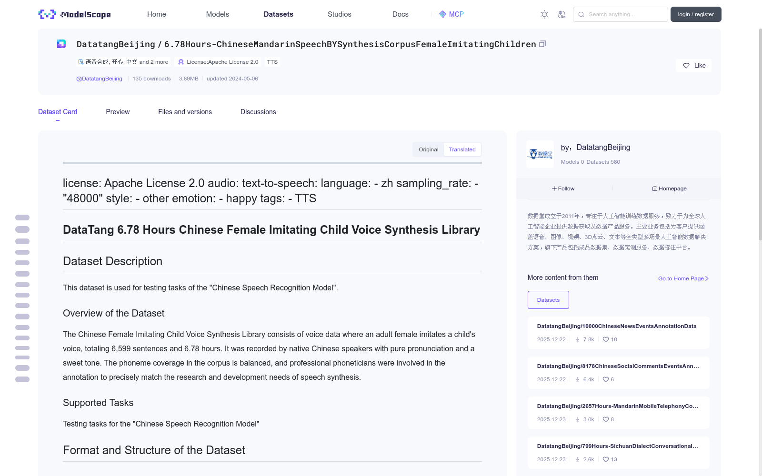Select the Datasets tab under More content
Screen dimensions: 762x476
548,300
